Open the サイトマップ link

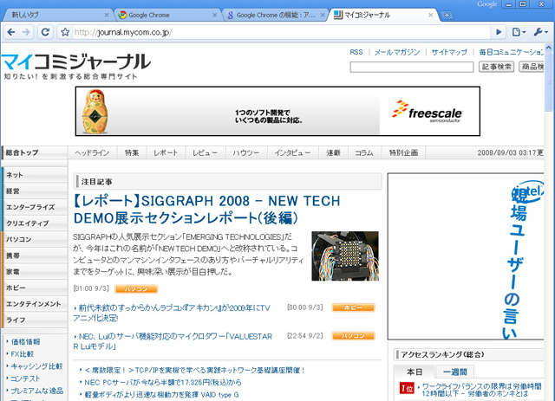449,52
